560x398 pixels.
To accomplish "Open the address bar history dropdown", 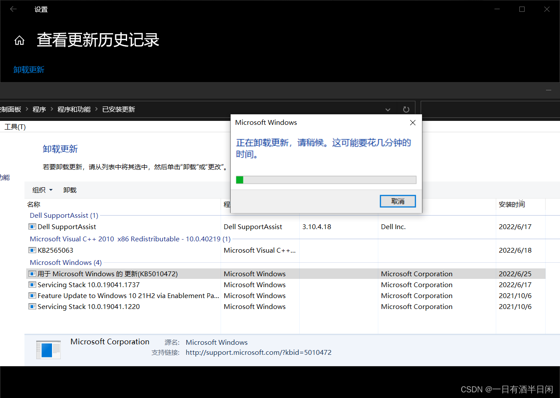I will point(388,109).
